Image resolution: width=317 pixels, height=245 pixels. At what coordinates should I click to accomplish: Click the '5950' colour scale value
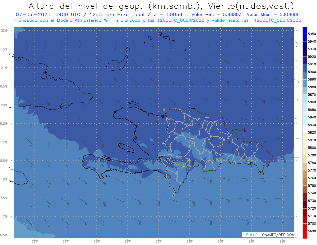click(x=312, y=34)
